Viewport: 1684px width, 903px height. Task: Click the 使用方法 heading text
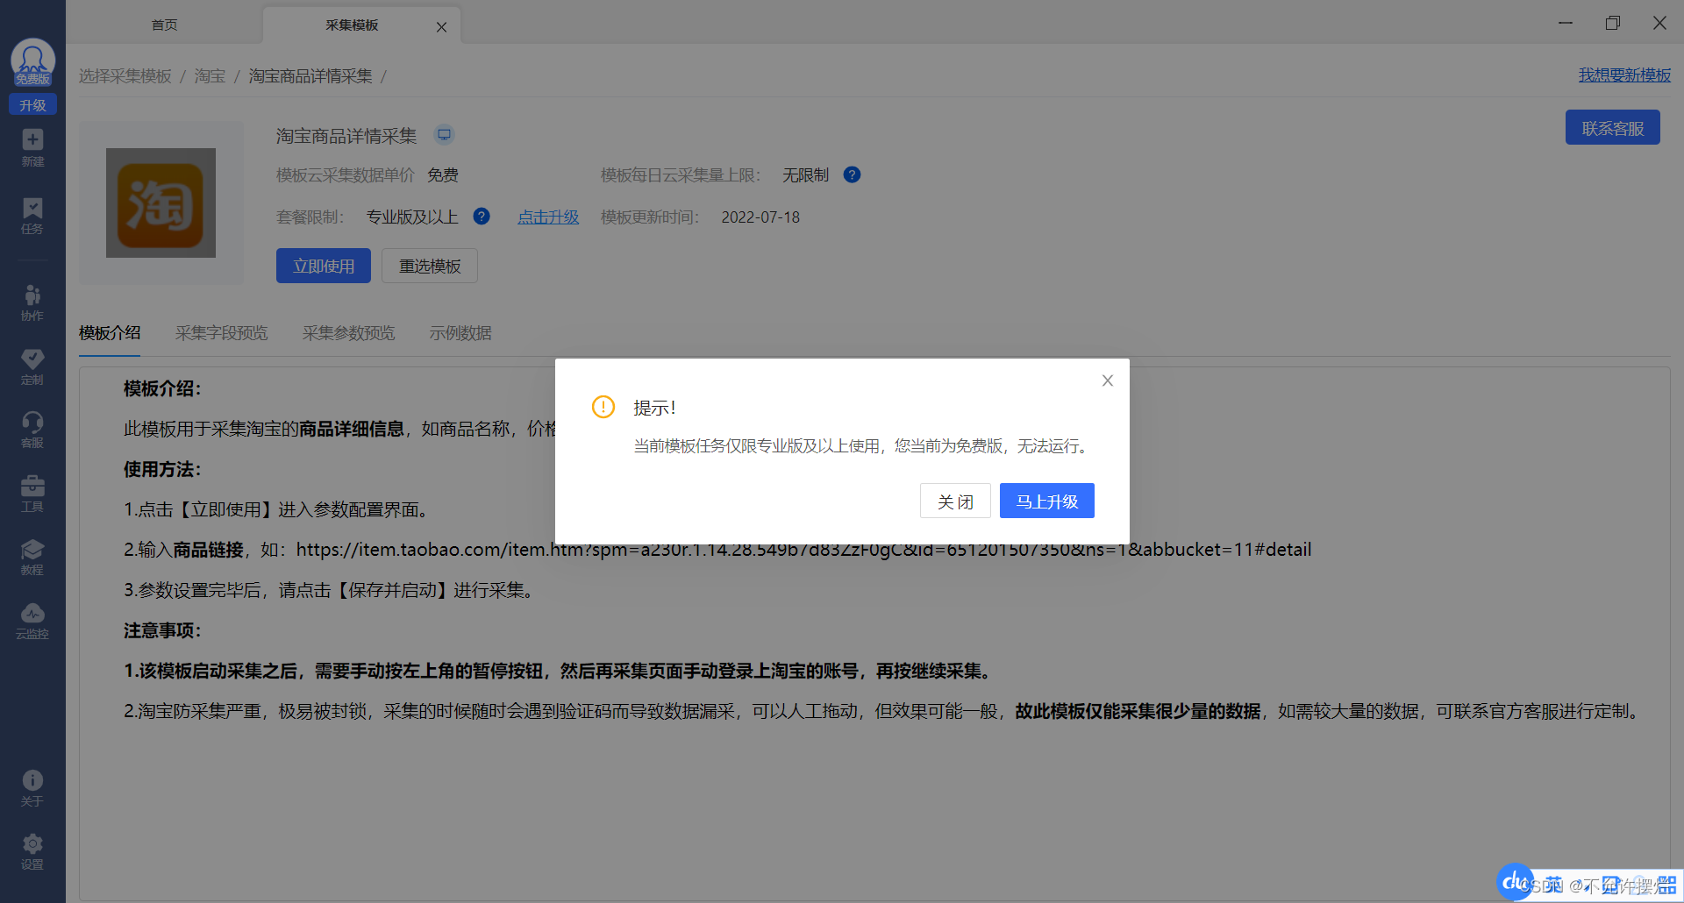(x=162, y=469)
